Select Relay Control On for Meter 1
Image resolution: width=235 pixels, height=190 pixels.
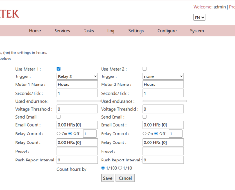click(59, 133)
